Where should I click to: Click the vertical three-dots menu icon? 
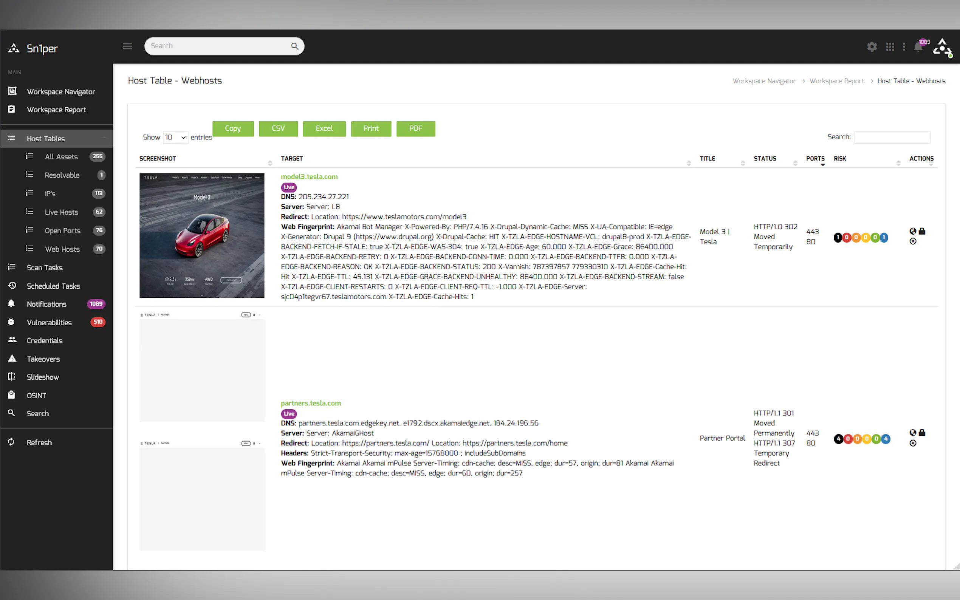pyautogui.click(x=904, y=47)
